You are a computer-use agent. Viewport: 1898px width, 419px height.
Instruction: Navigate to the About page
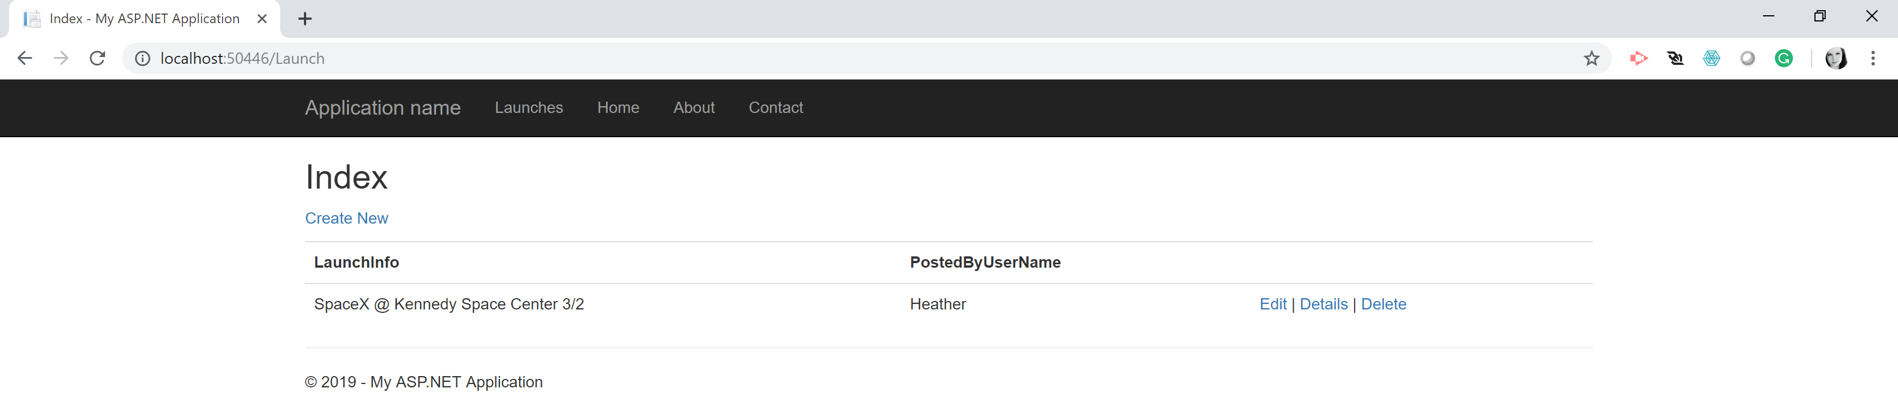pos(693,107)
